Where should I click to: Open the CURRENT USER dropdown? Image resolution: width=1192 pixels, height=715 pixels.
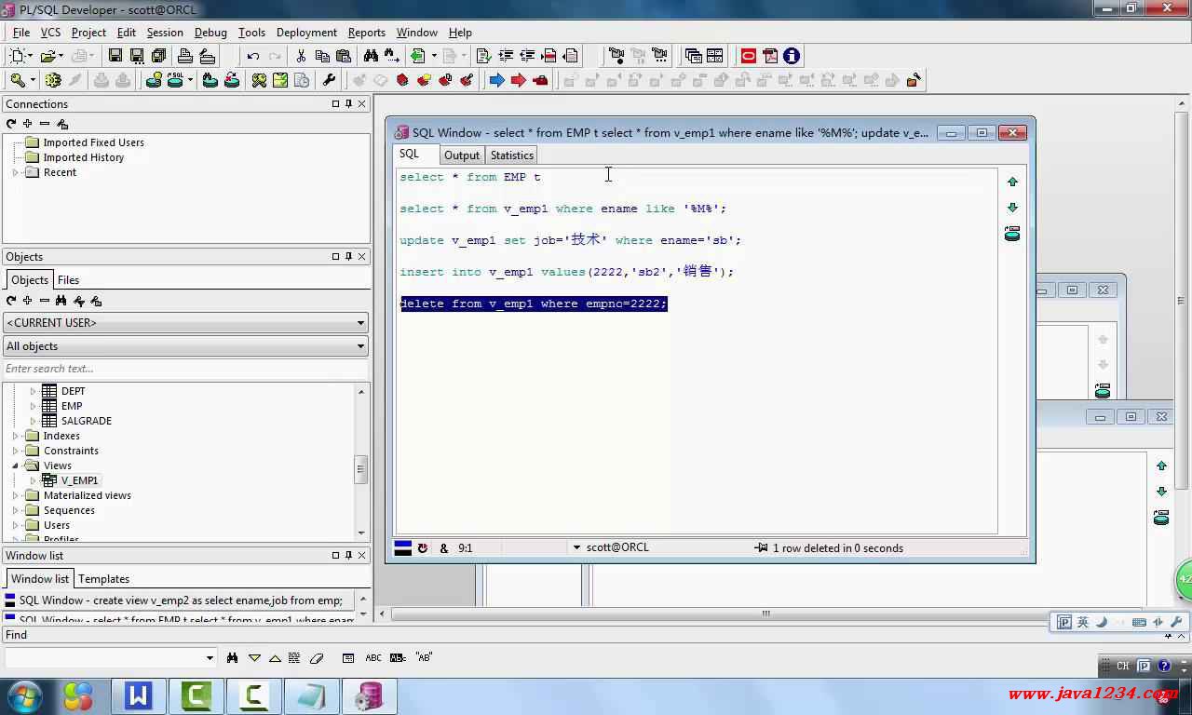(360, 323)
